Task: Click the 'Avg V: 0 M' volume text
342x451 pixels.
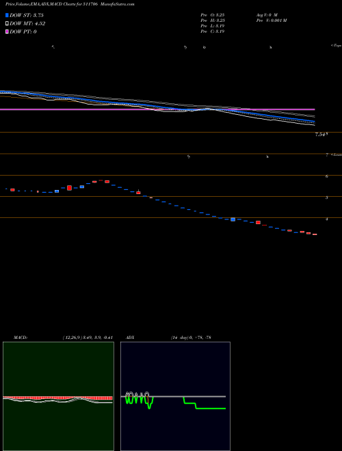Action: tap(266, 14)
